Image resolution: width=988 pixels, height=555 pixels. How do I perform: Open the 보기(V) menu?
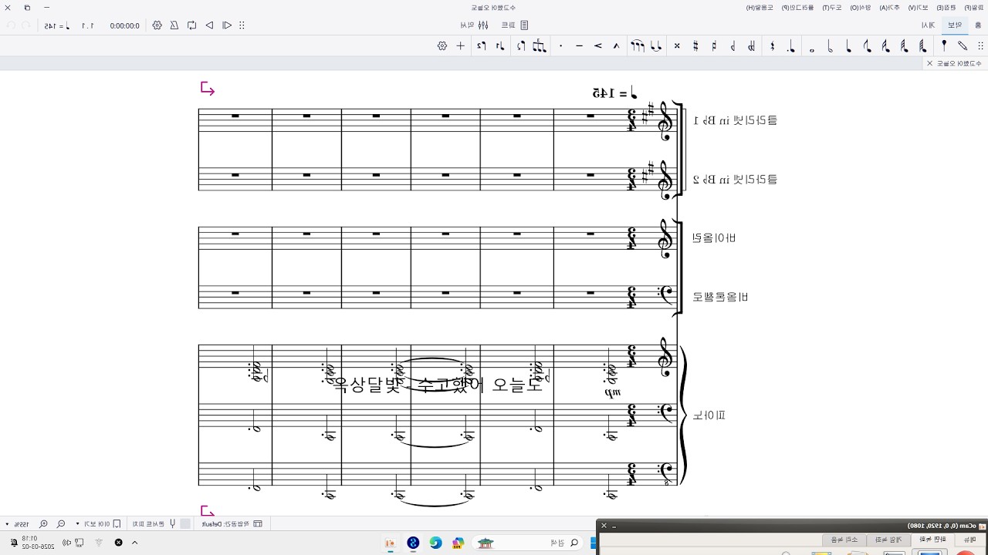[x=919, y=7]
